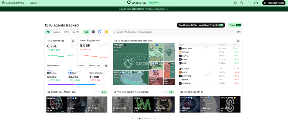Click the Live v0.4 badge
Image resolution: width=288 pixels, height=120 pixels.
(154, 3)
